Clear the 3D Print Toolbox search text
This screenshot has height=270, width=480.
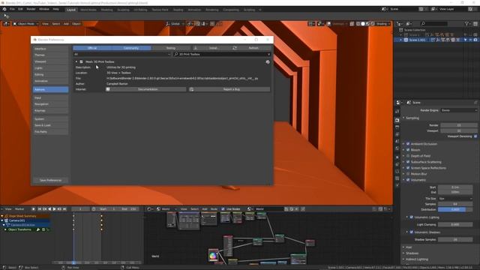268,54
